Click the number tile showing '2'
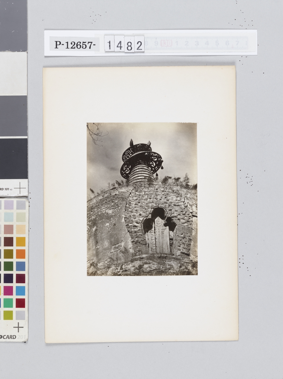283x379 pixels. (x=139, y=44)
